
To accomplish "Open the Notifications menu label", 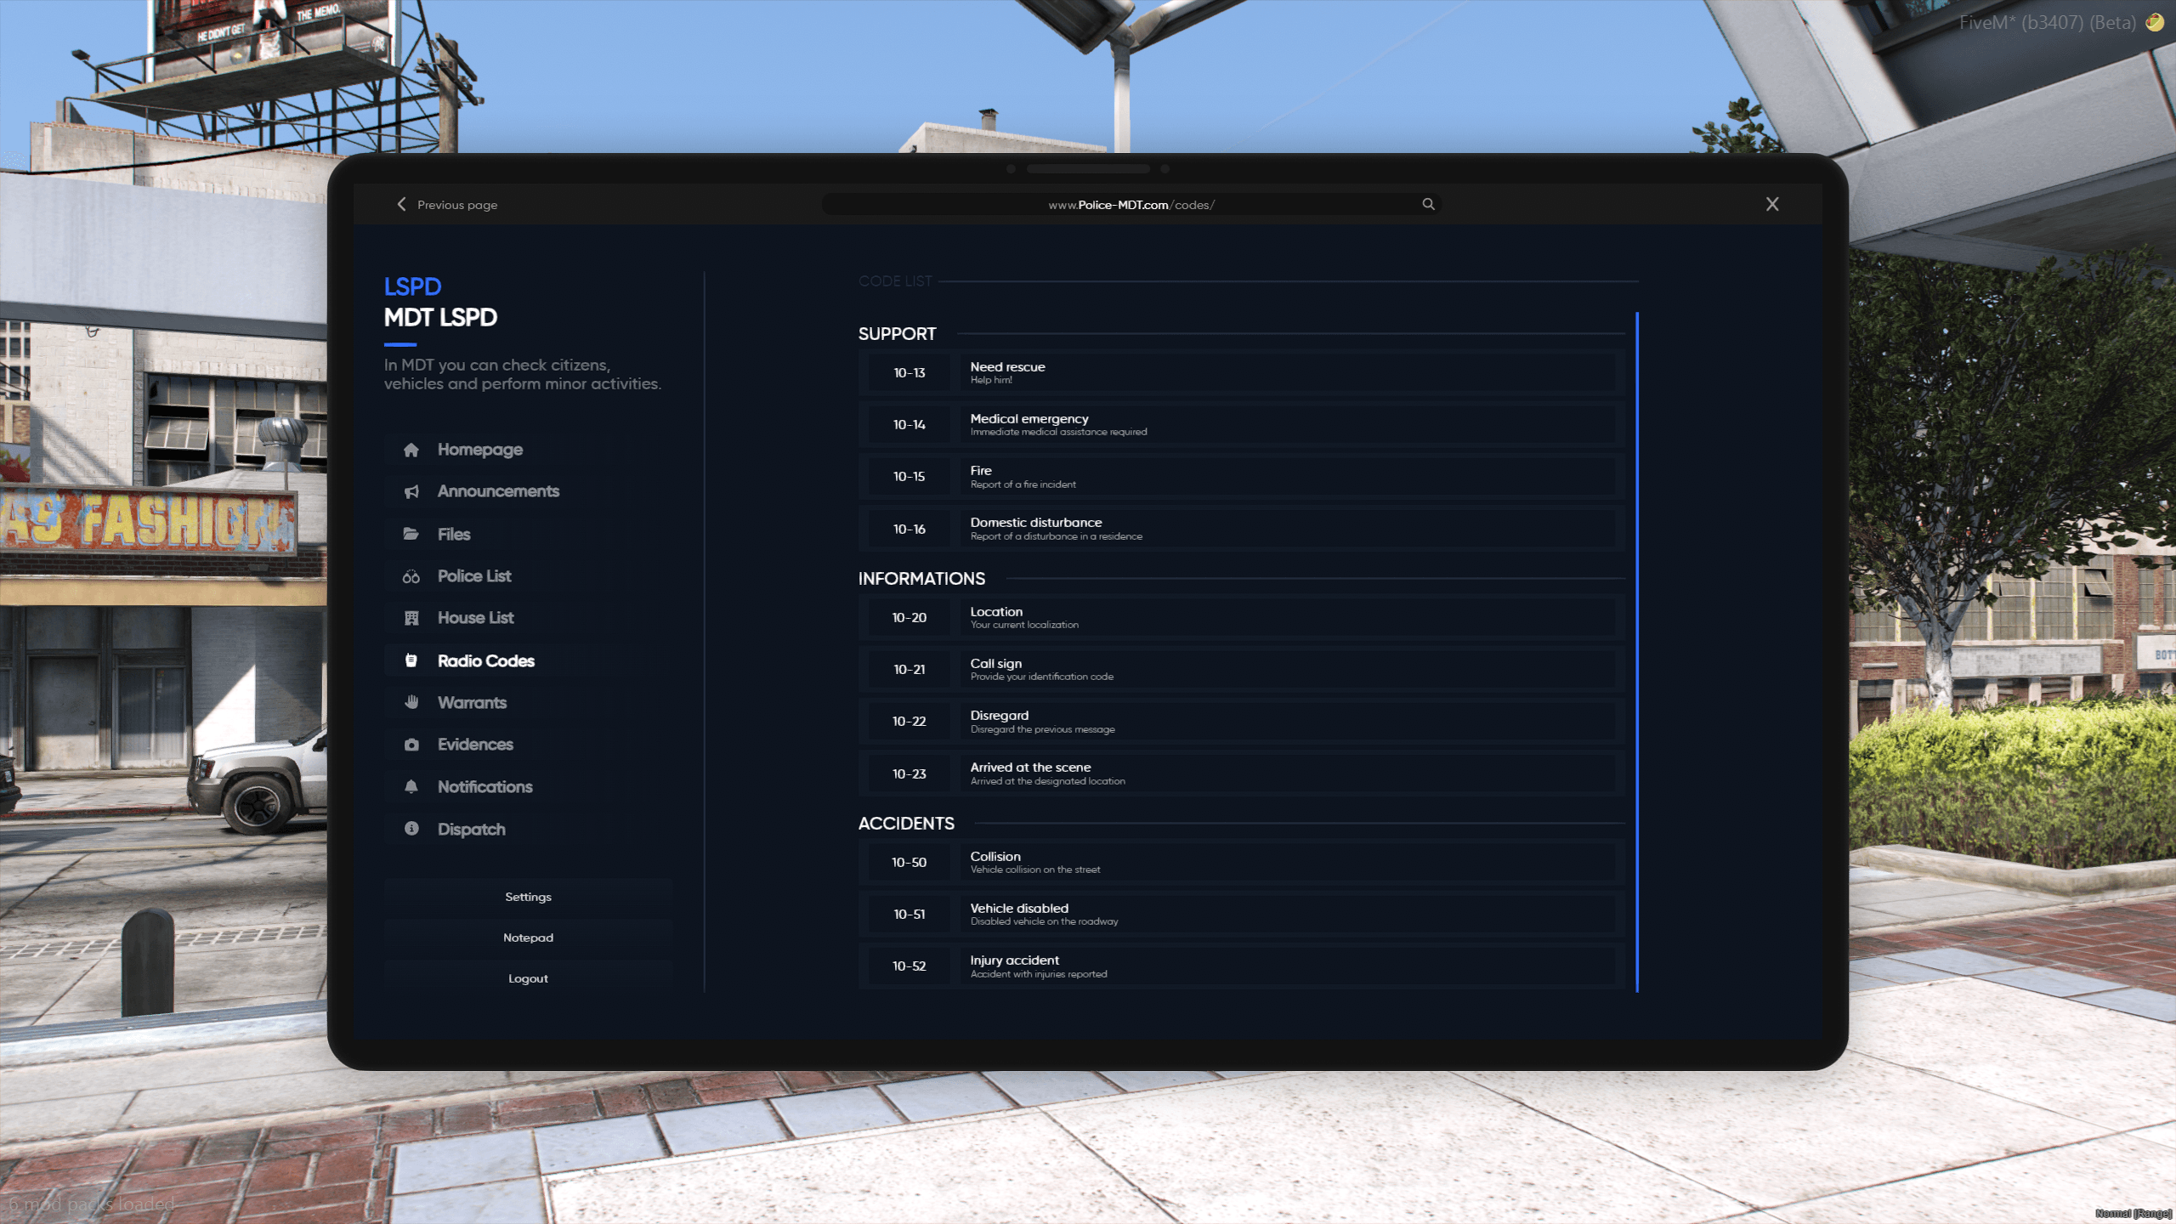I will tap(485, 787).
